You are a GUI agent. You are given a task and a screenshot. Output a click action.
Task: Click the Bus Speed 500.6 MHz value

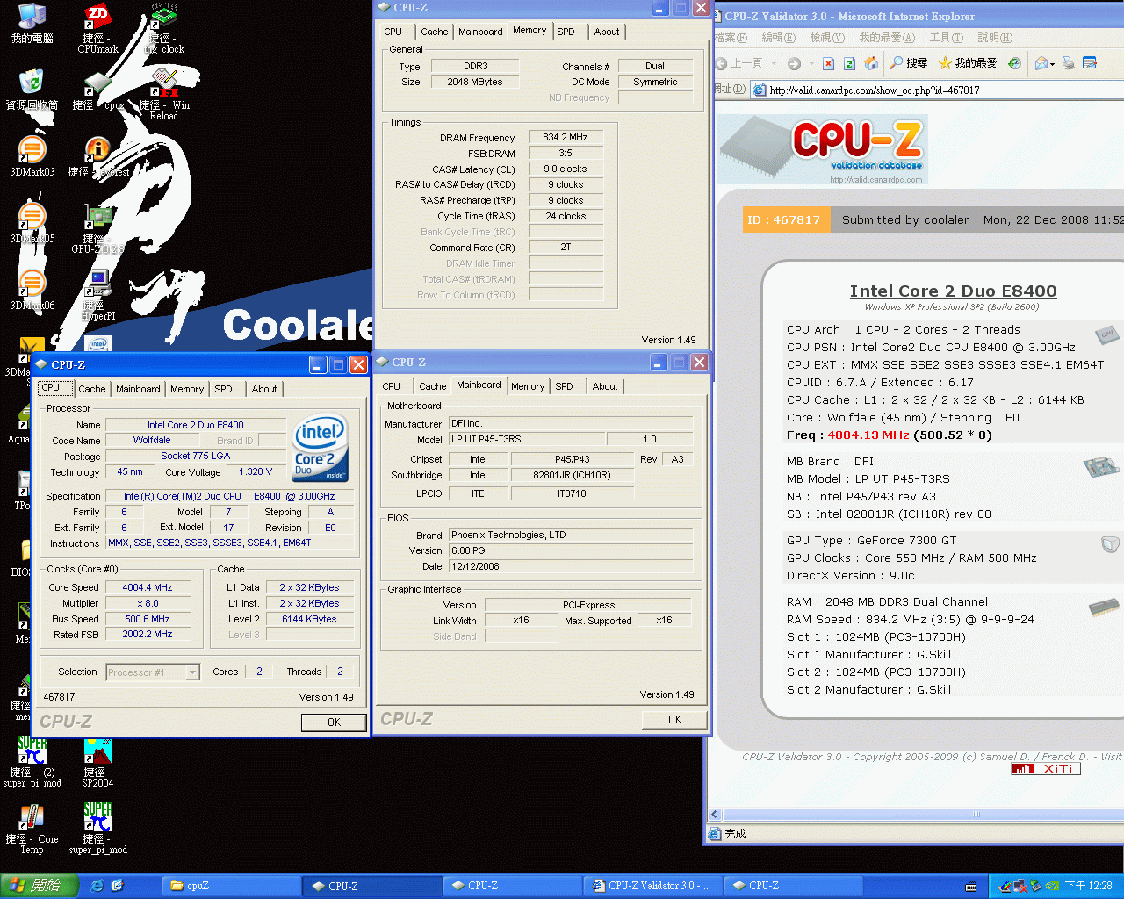[x=148, y=619]
